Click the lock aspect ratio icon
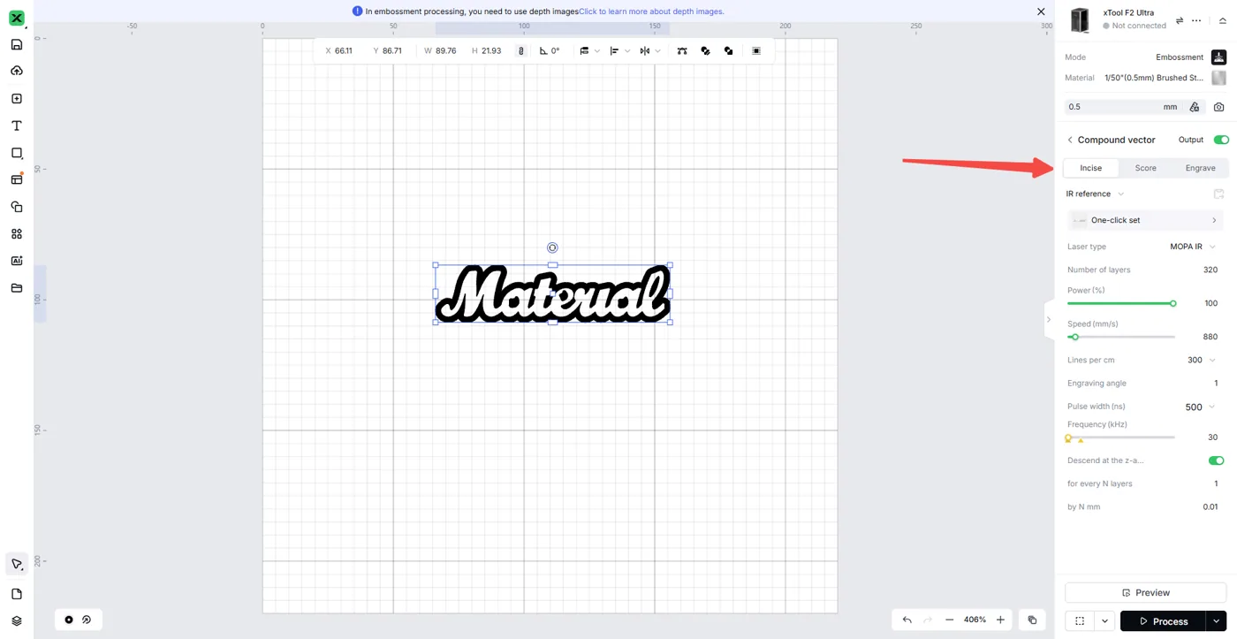The height and width of the screenshot is (639, 1237). pos(521,51)
